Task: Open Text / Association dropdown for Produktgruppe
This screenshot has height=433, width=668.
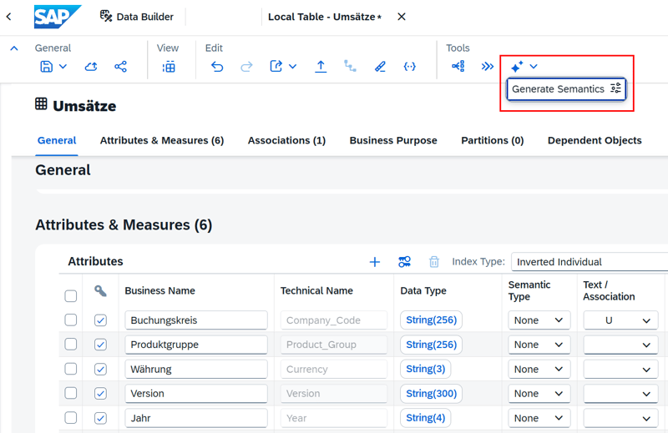Action: pos(620,345)
